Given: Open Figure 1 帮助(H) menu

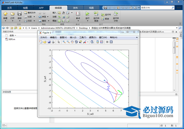Looking at the screenshot, I should click(x=113, y=37).
